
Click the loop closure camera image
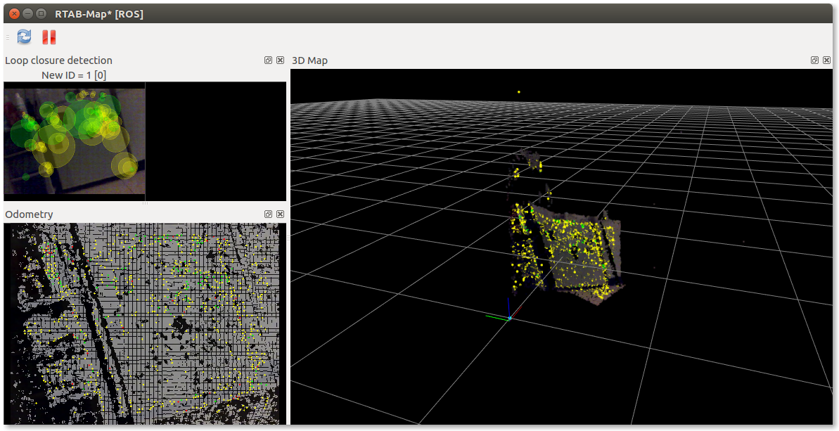tap(75, 138)
